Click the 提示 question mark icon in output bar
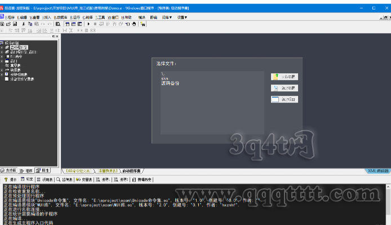Screen dimensions: 391x225 pos(6,179)
